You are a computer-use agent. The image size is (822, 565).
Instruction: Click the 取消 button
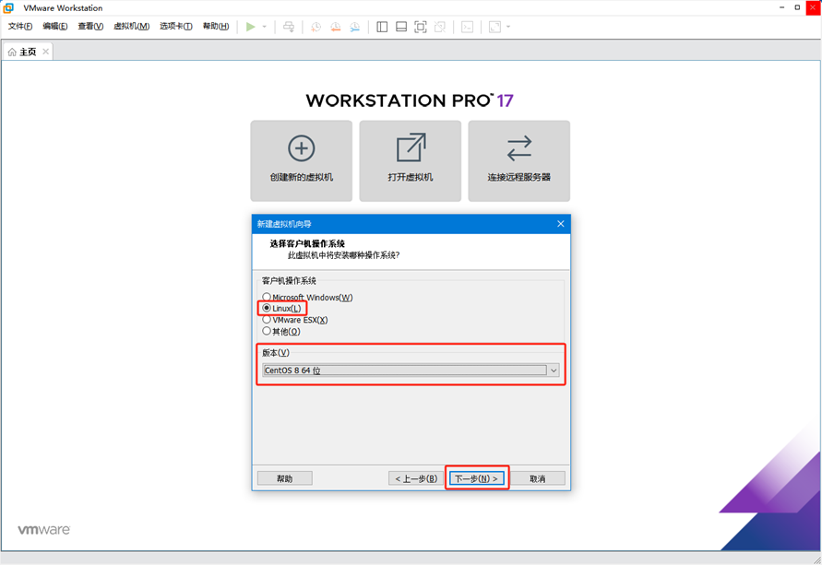[x=538, y=478]
